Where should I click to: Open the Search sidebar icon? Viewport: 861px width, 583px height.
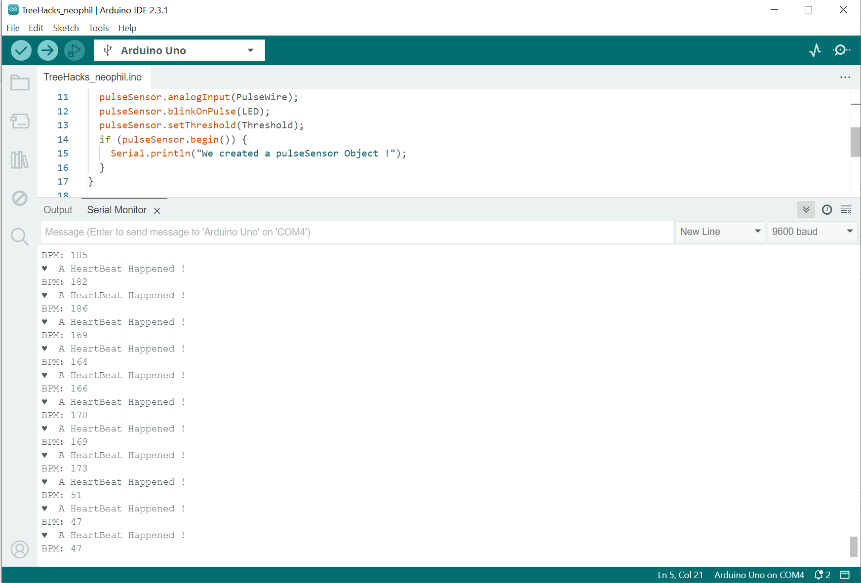(20, 237)
